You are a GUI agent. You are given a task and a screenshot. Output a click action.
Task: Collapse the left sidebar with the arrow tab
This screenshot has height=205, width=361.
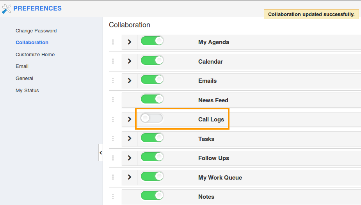coord(101,153)
